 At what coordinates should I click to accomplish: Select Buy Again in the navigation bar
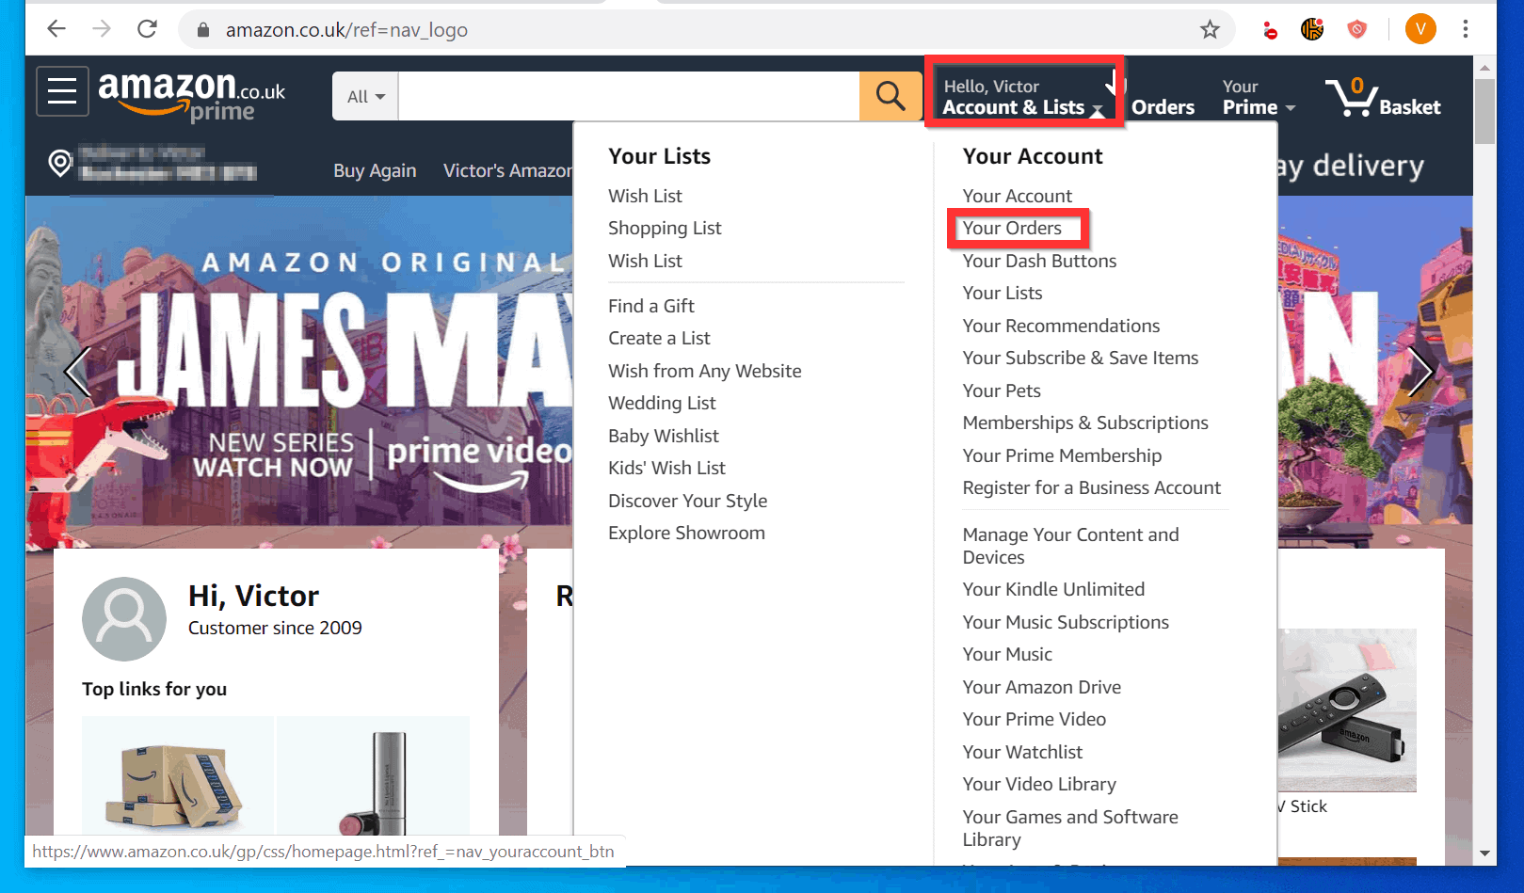[x=375, y=170]
